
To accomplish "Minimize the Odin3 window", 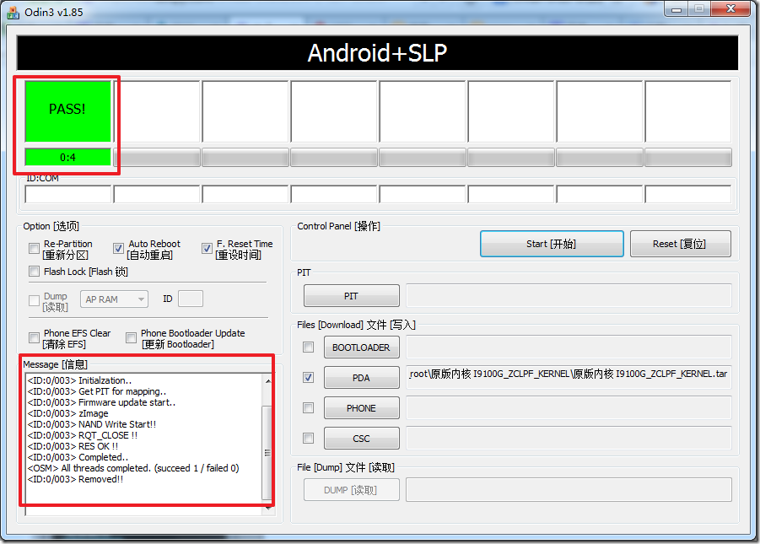I will (676, 9).
